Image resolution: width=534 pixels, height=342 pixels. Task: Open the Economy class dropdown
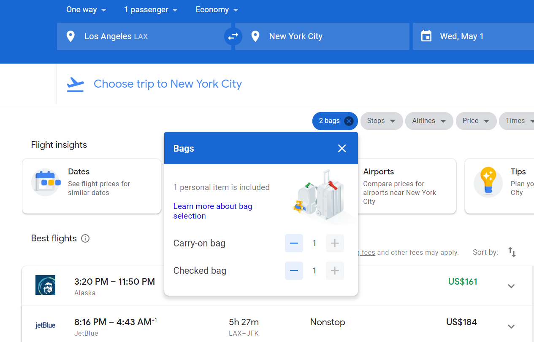pos(217,10)
